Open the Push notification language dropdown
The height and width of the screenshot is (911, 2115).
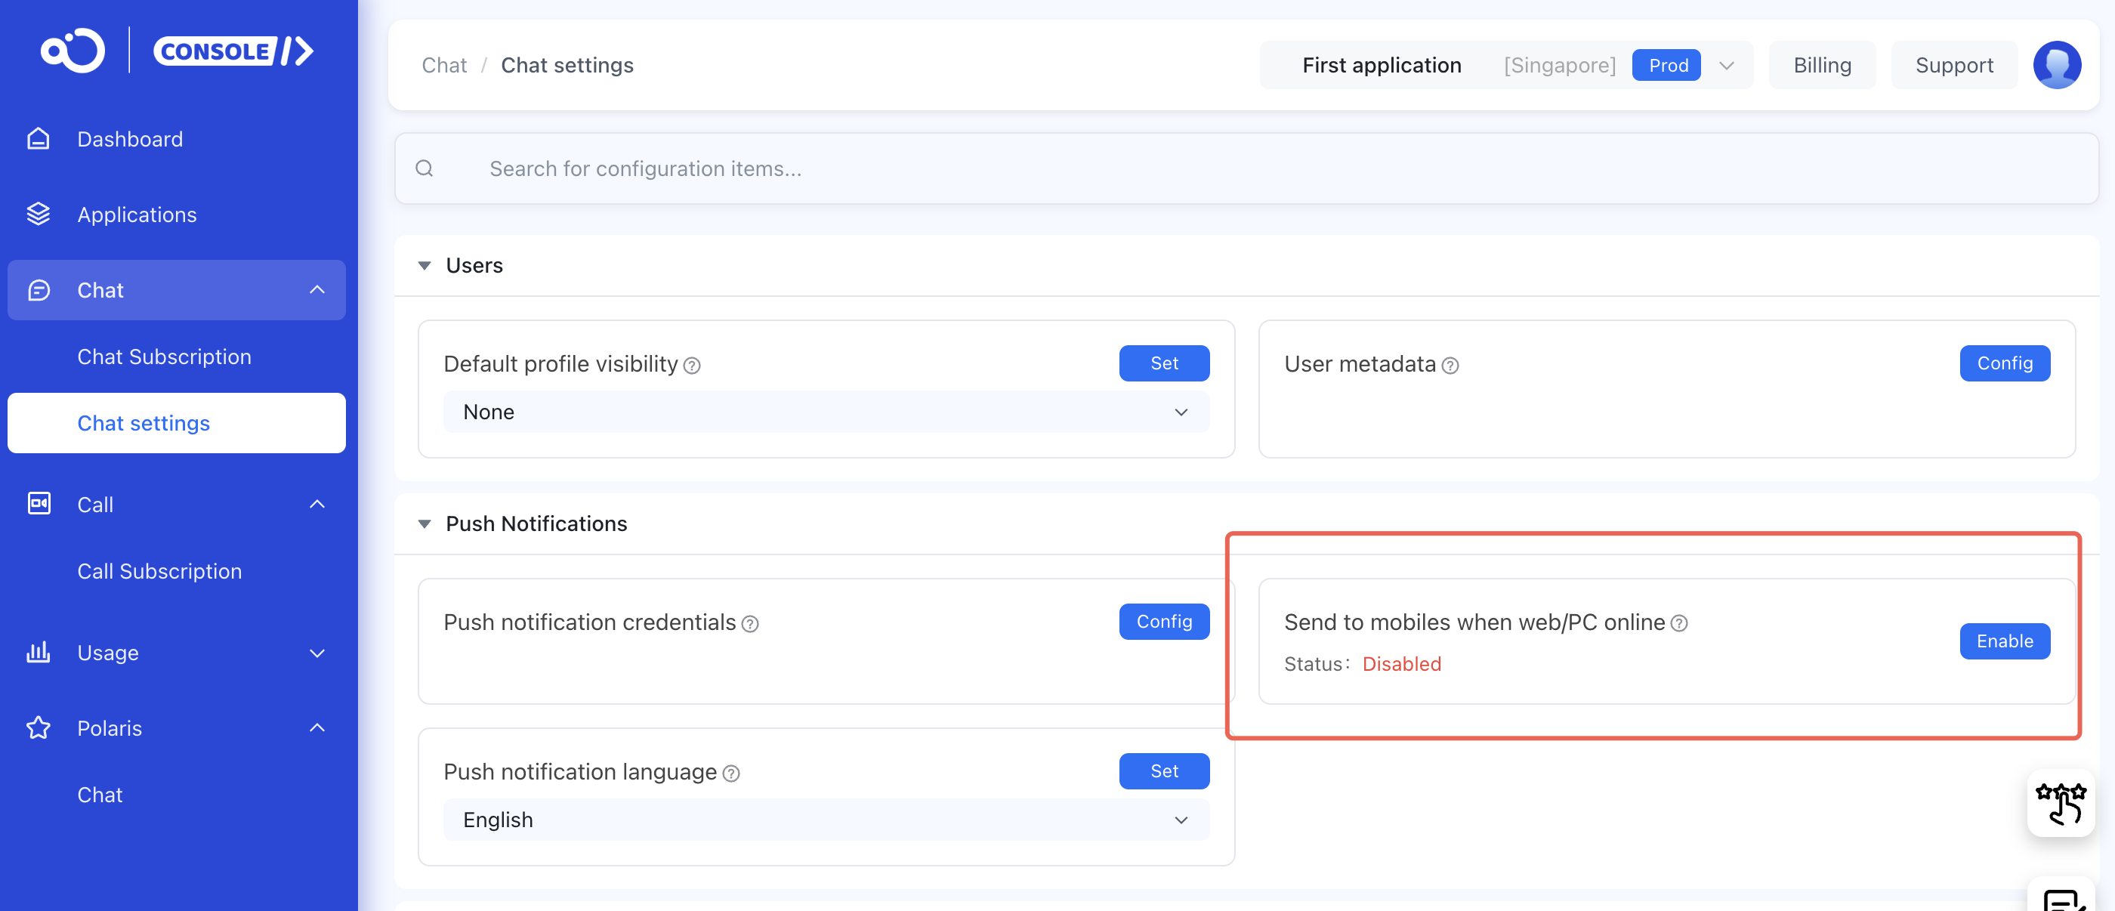[825, 820]
